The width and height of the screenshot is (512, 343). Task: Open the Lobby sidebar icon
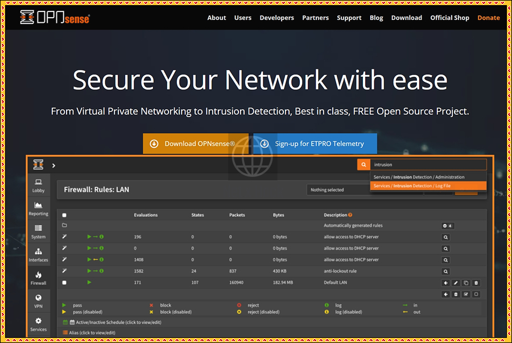click(38, 185)
